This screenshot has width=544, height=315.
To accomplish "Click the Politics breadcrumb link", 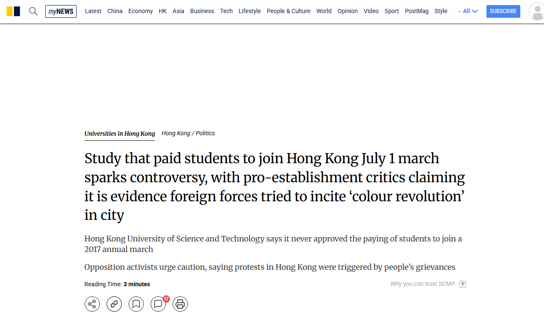I will tap(205, 134).
